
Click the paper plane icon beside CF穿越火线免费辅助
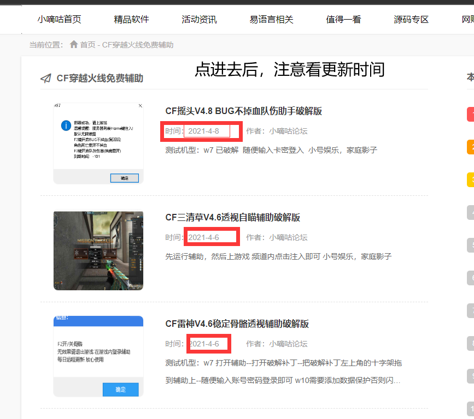click(46, 78)
